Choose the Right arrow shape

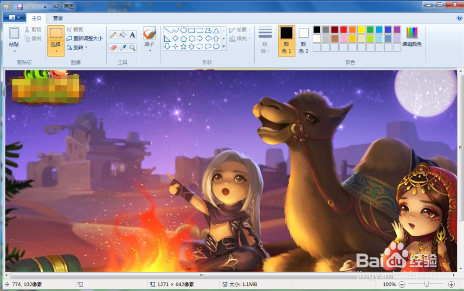pos(200,39)
